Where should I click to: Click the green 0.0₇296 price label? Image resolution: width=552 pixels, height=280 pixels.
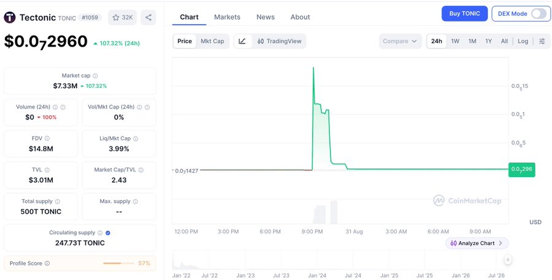pos(522,169)
